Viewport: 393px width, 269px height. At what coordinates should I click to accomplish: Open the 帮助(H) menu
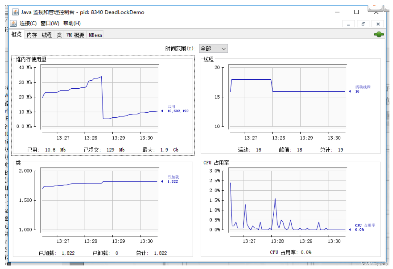point(72,23)
